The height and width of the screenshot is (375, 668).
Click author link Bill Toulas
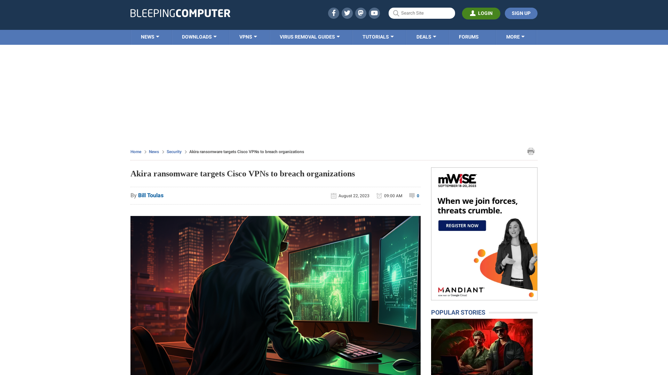coord(151,195)
